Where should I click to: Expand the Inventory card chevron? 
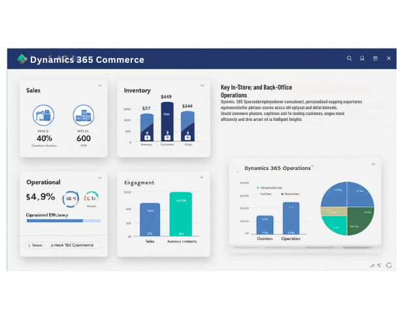click(202, 86)
